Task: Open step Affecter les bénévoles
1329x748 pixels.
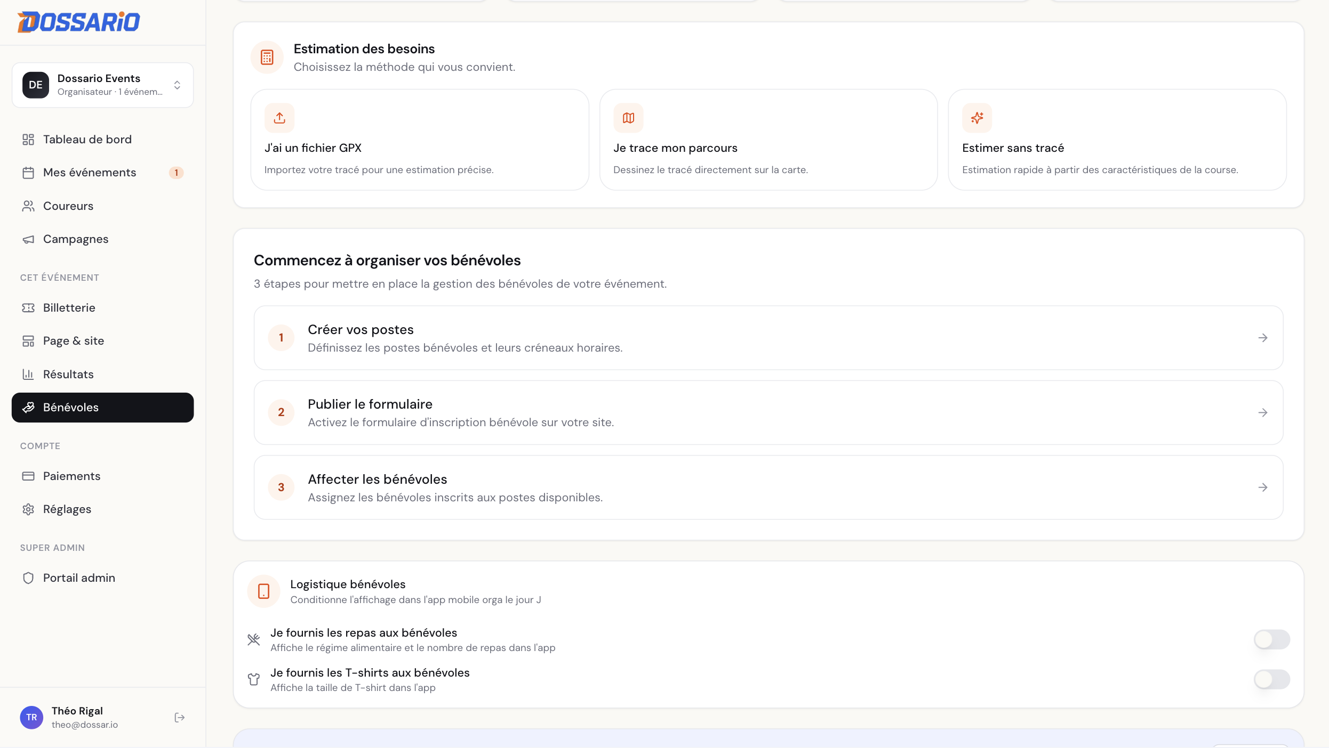Action: [x=768, y=487]
